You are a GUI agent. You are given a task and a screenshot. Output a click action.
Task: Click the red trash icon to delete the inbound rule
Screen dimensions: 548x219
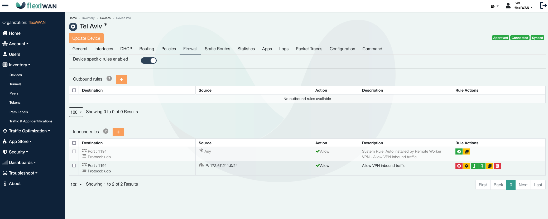[x=497, y=166]
